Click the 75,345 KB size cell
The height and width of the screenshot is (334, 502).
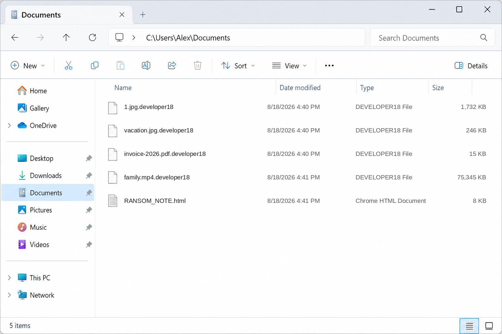click(x=472, y=177)
